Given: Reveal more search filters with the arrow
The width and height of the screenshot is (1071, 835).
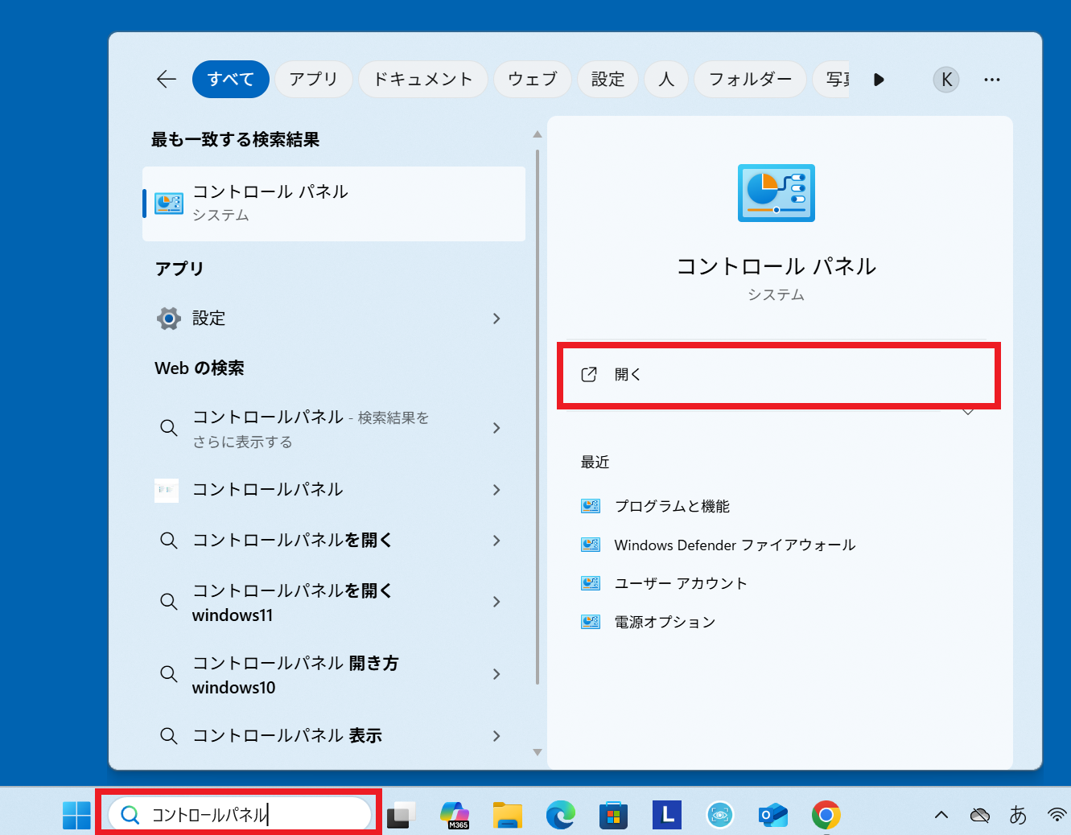Looking at the screenshot, I should click(x=879, y=79).
